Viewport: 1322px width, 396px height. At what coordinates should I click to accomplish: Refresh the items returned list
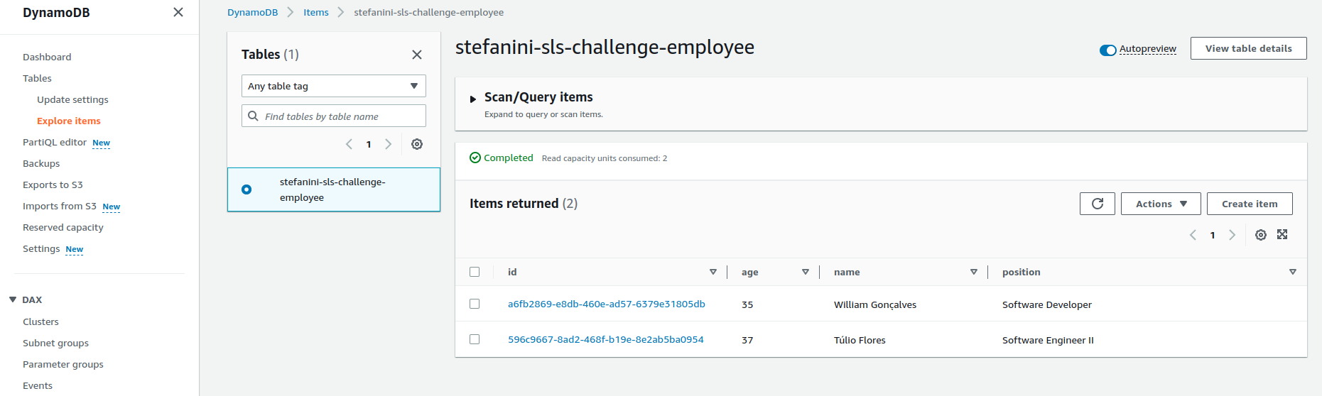[1098, 204]
